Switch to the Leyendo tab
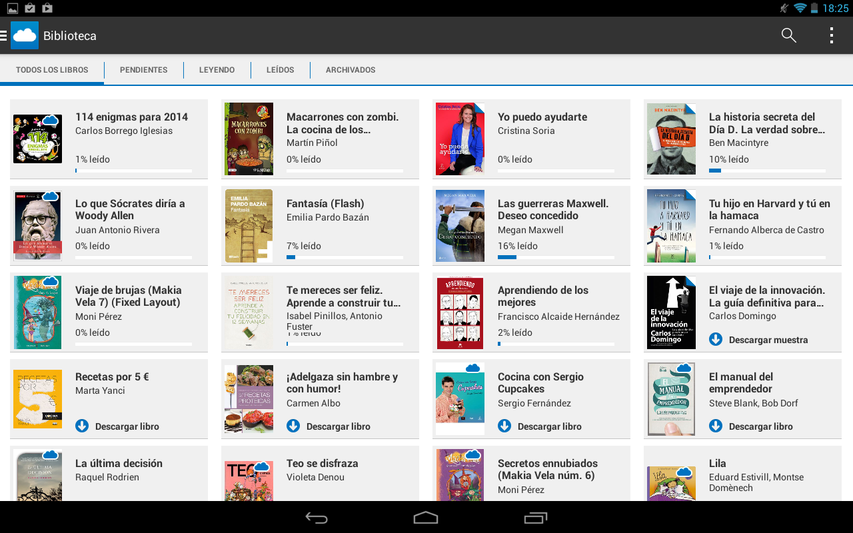The width and height of the screenshot is (853, 533). click(x=217, y=70)
